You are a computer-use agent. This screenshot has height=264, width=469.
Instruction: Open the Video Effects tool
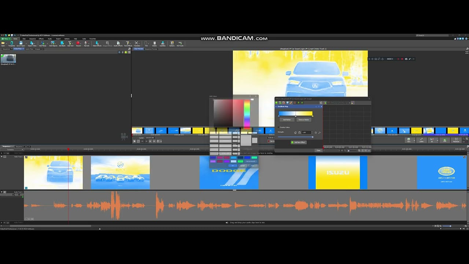coord(97,43)
